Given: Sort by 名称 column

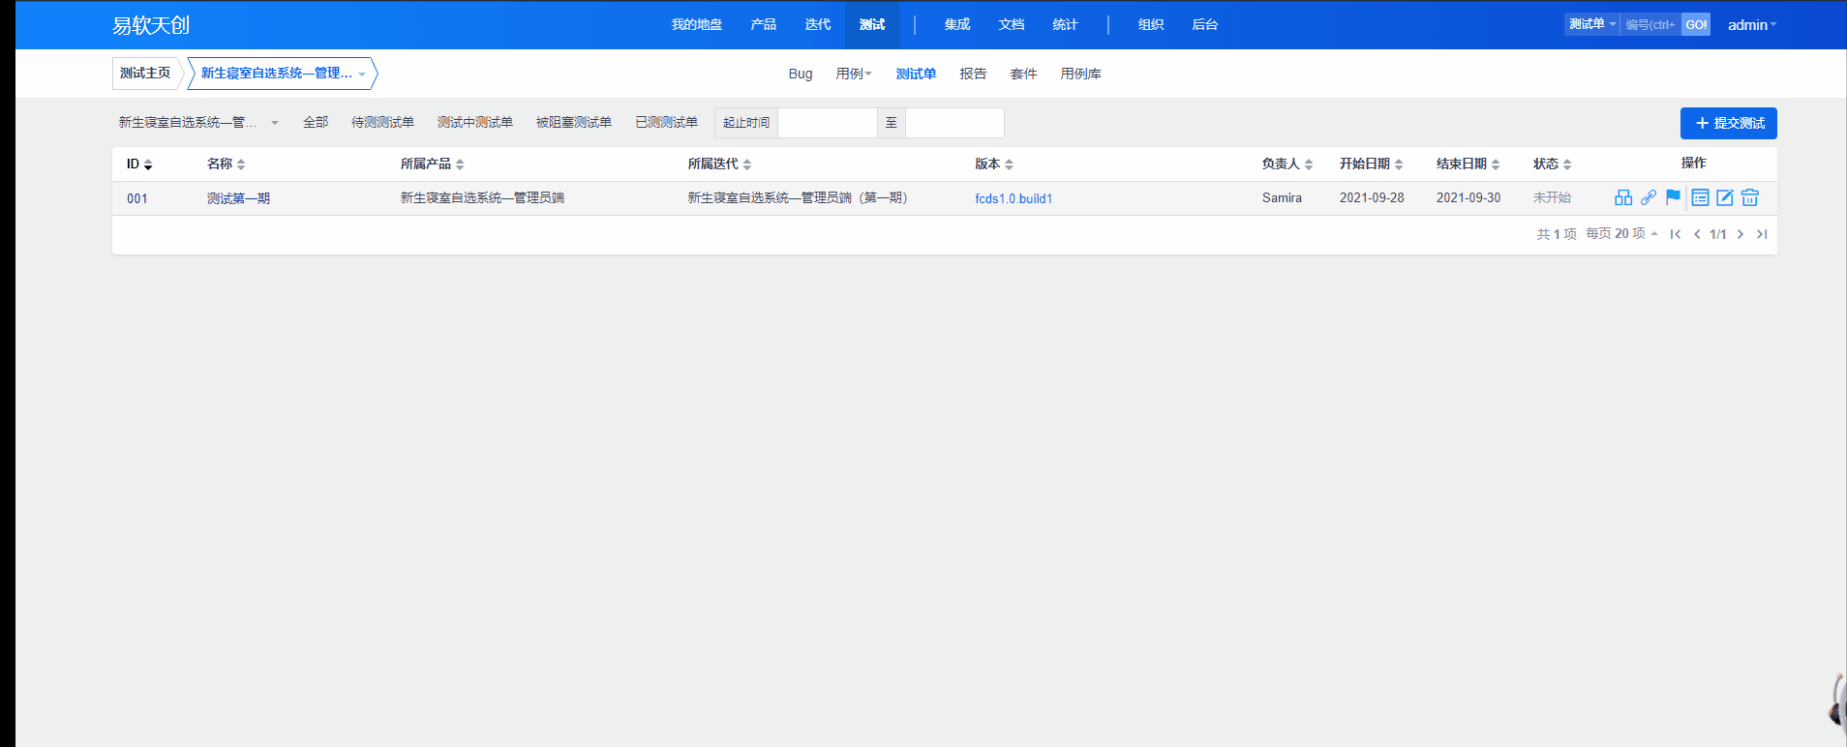Looking at the screenshot, I should click(227, 164).
